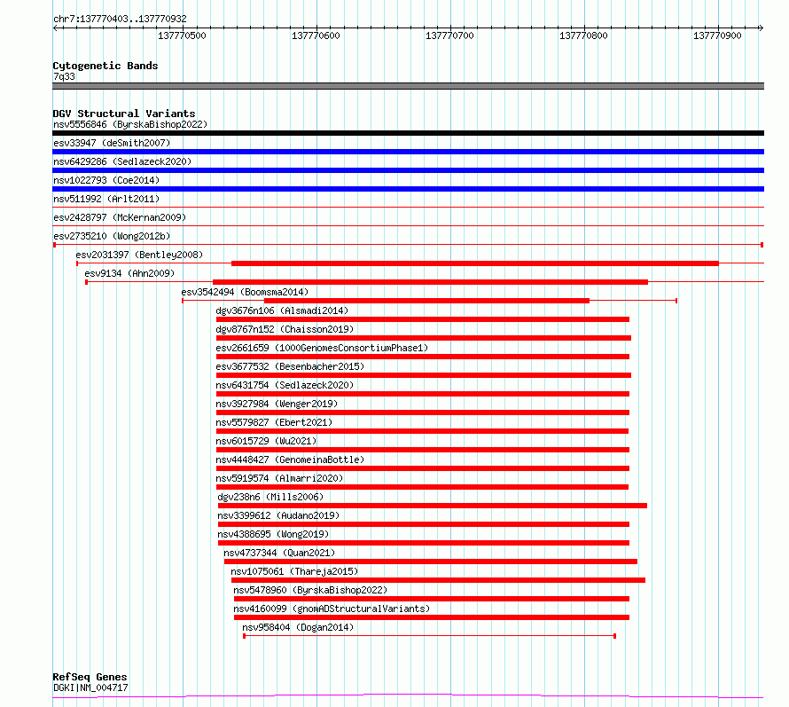
Task: Select dgv238n6 (Mills2006) label
Action: 270,497
